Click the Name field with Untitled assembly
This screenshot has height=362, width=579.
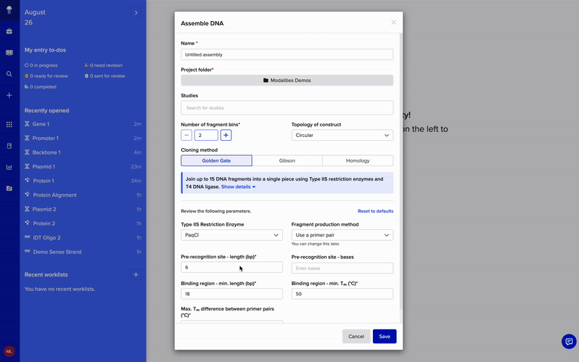tap(287, 54)
